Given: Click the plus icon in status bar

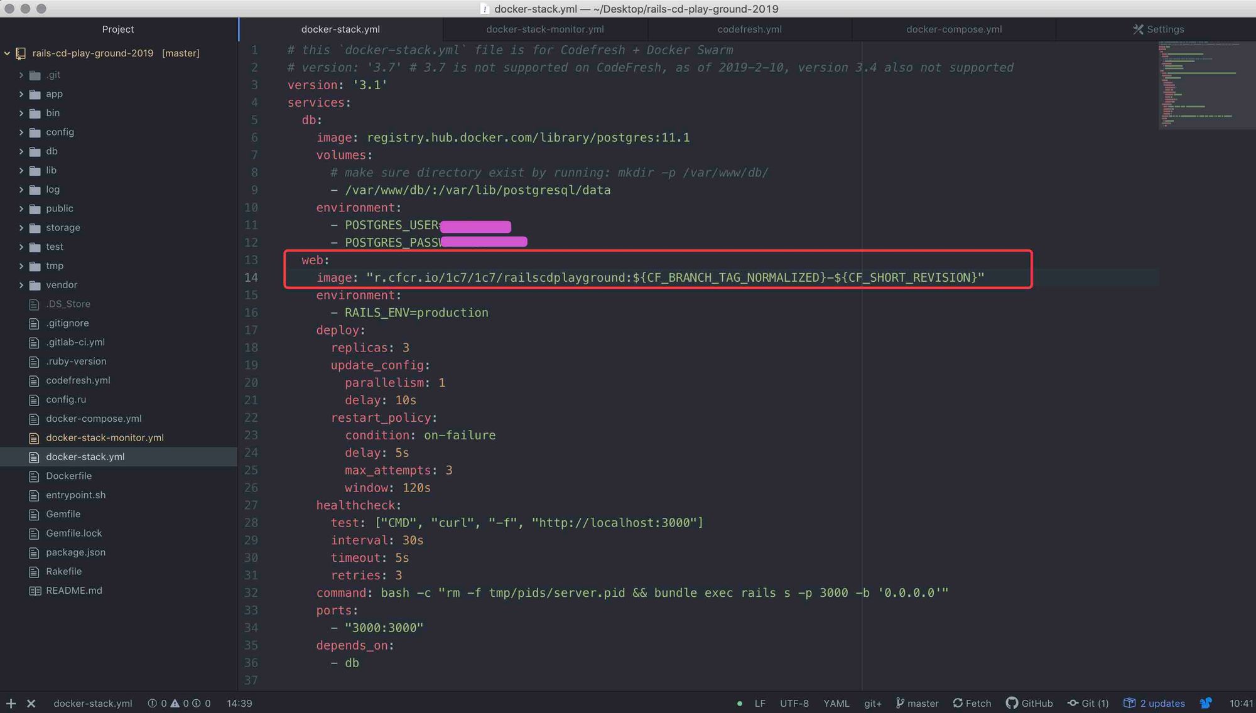Looking at the screenshot, I should [11, 704].
